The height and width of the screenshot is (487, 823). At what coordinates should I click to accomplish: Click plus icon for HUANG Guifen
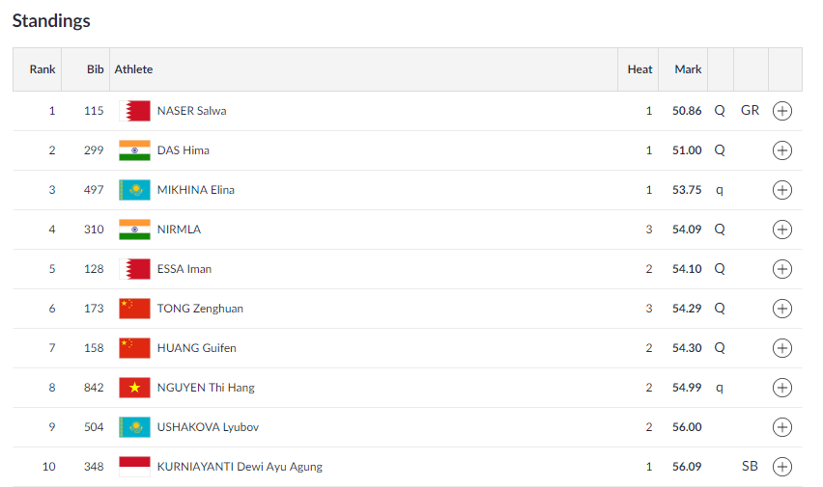782,348
